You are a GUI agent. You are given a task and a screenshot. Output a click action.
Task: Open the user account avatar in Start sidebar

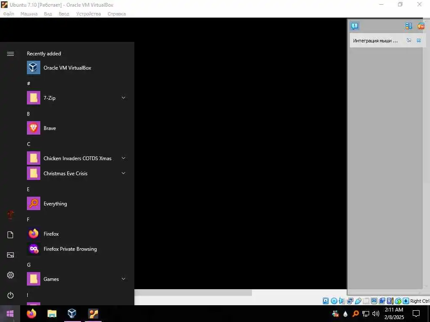click(x=10, y=215)
